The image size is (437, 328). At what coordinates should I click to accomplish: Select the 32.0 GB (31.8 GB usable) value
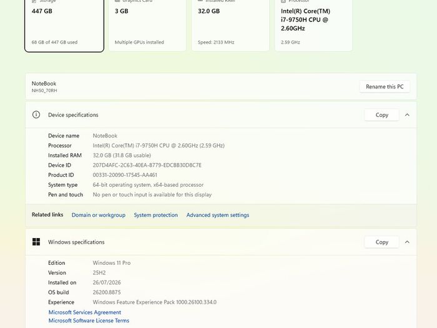point(122,156)
